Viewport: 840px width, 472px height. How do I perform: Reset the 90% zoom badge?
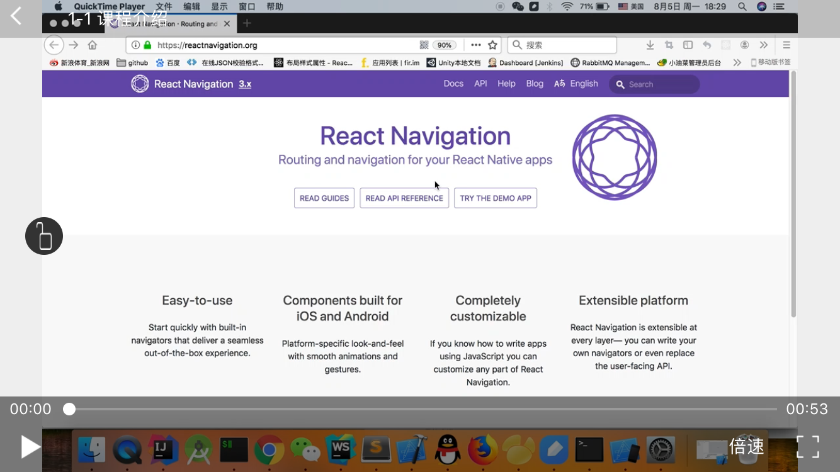click(445, 45)
